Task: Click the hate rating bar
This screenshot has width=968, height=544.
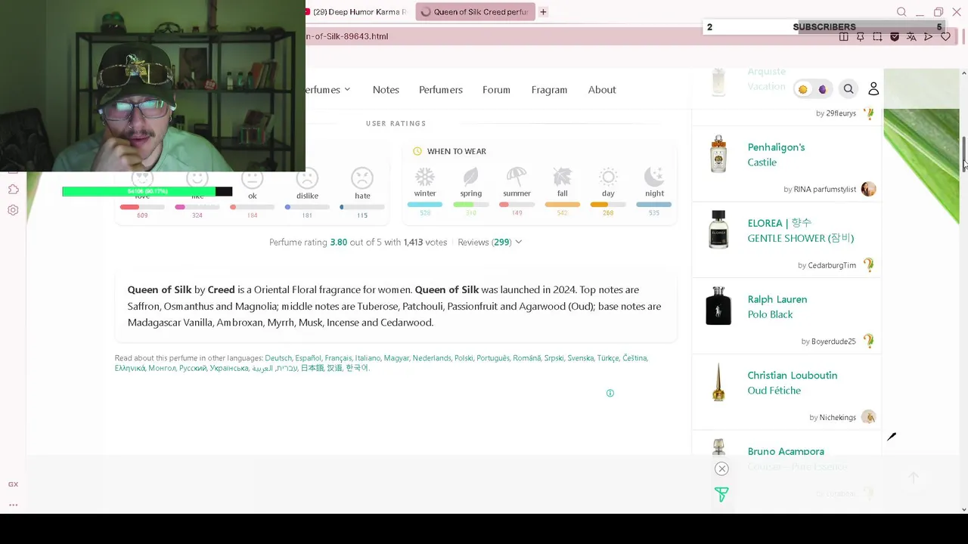Action: (362, 207)
